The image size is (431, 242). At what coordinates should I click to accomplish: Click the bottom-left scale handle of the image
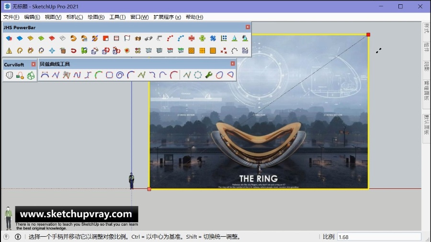(x=149, y=189)
